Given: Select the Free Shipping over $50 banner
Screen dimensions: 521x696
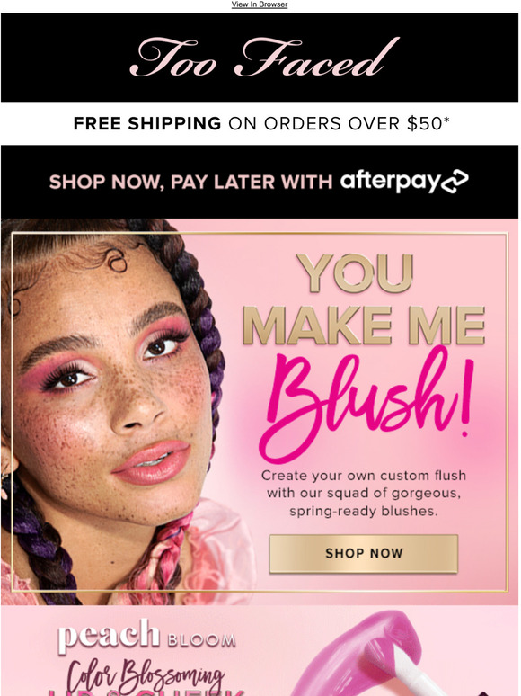Looking at the screenshot, I should click(261, 123).
